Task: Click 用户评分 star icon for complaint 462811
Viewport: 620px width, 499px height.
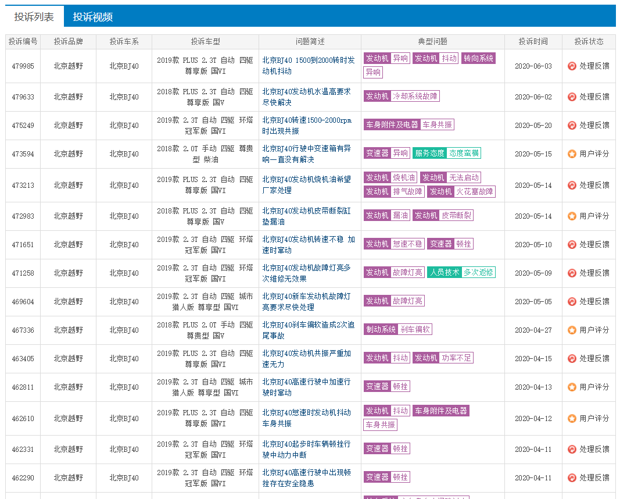Action: pyautogui.click(x=572, y=387)
